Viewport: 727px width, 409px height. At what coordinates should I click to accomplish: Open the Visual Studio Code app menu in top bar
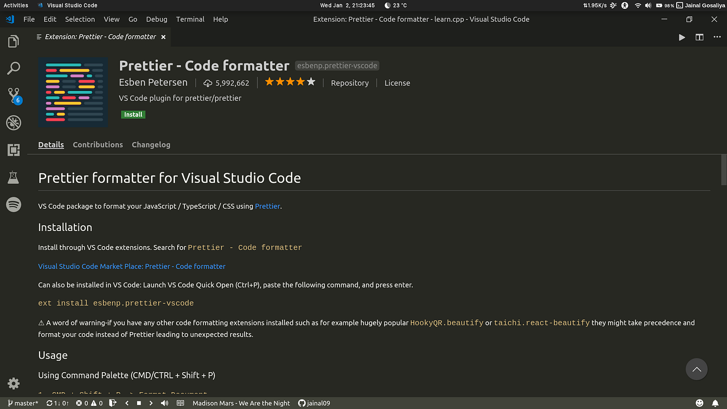pos(68,5)
